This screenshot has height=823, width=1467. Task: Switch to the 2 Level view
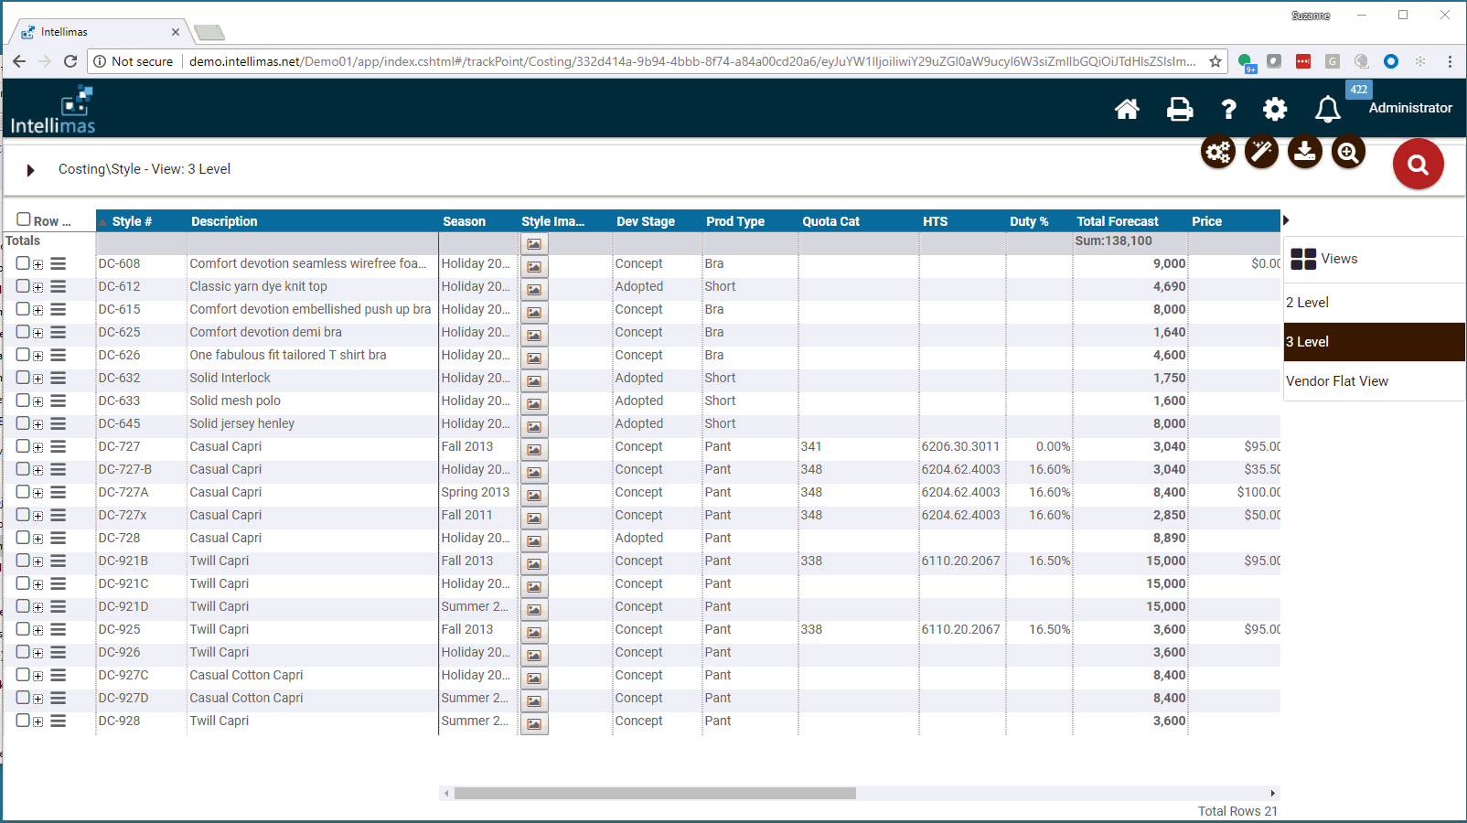click(x=1307, y=302)
